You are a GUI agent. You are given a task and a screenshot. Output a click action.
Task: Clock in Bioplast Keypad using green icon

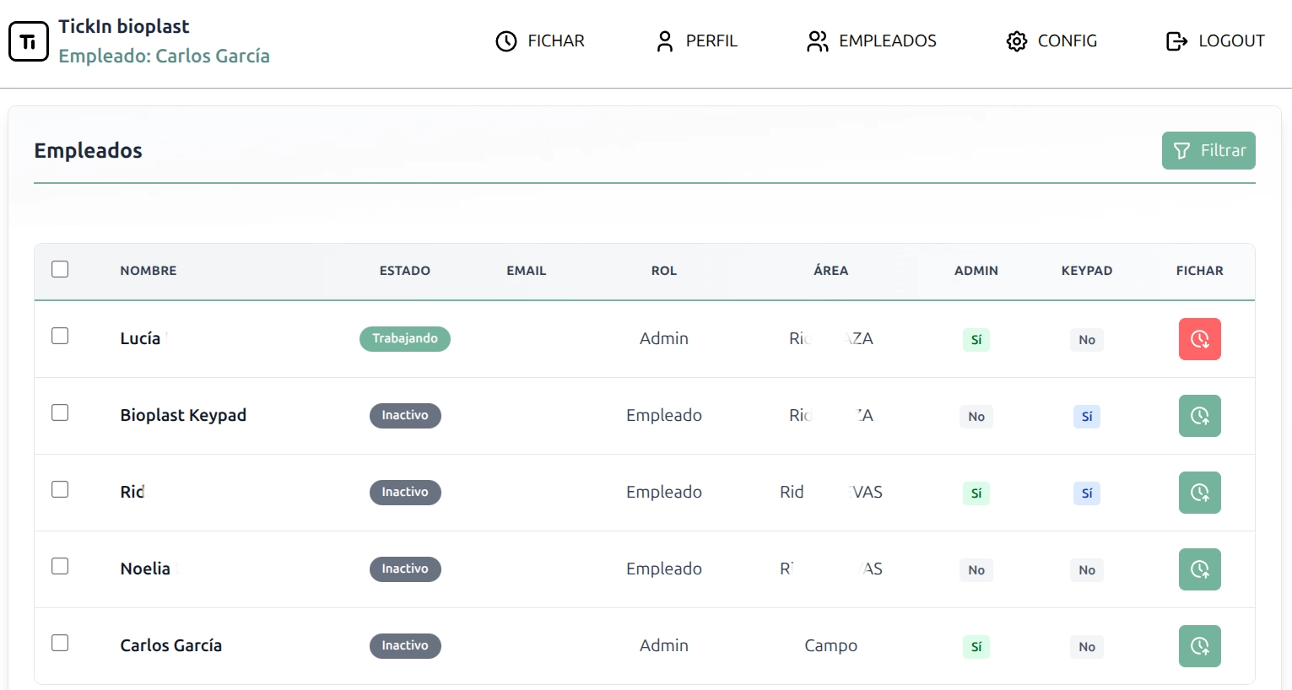(1199, 416)
